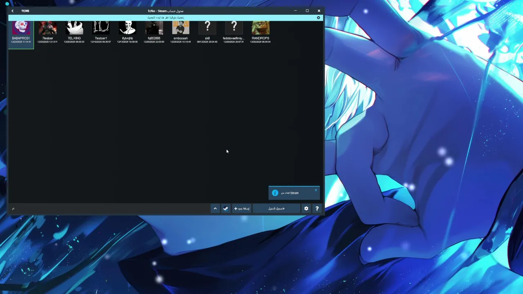Image resolution: width=523 pixels, height=294 pixels.
Task: Click the add new (+) button
Action: tap(241, 209)
